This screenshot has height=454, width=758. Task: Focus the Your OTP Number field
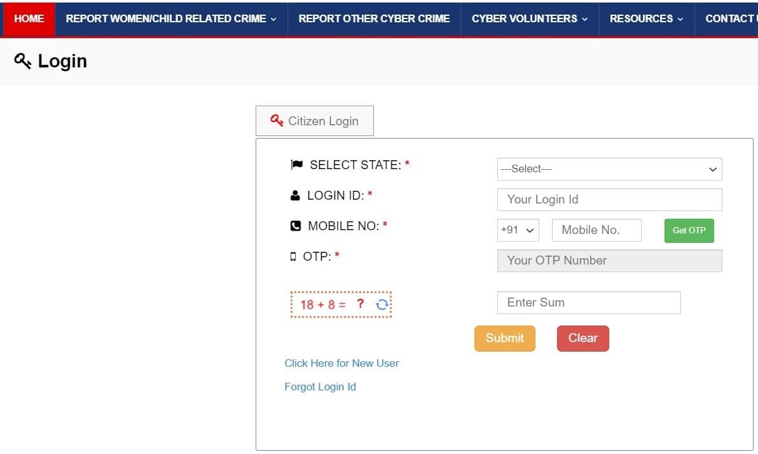(x=609, y=261)
